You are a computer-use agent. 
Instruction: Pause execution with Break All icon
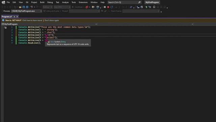105,7
